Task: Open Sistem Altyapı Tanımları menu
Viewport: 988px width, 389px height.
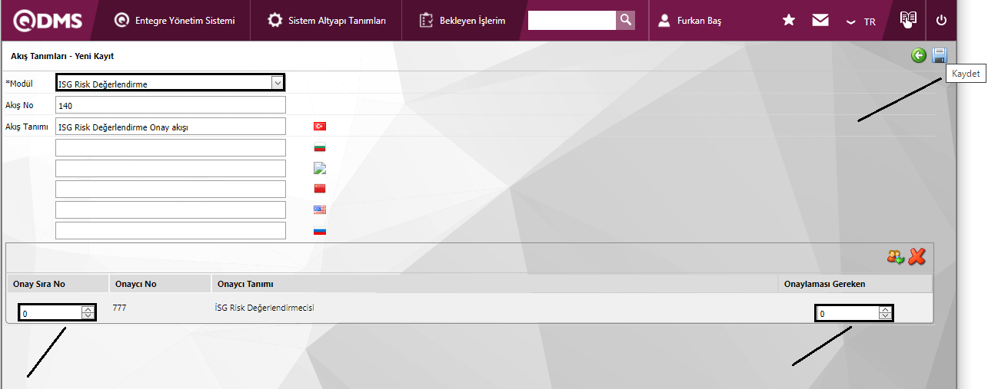Action: [x=326, y=21]
